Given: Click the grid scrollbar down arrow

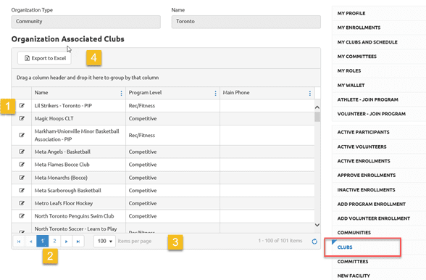Looking at the screenshot, I should click(317, 225).
